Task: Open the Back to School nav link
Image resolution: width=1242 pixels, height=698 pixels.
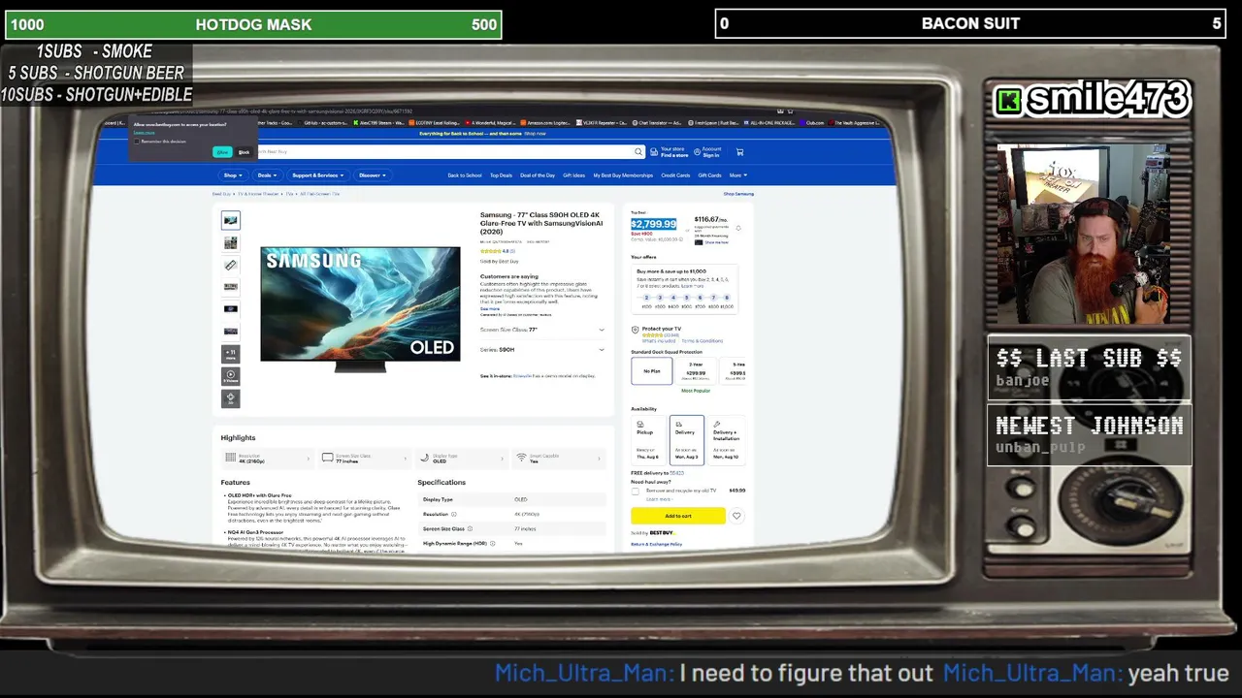Action: pyautogui.click(x=465, y=175)
